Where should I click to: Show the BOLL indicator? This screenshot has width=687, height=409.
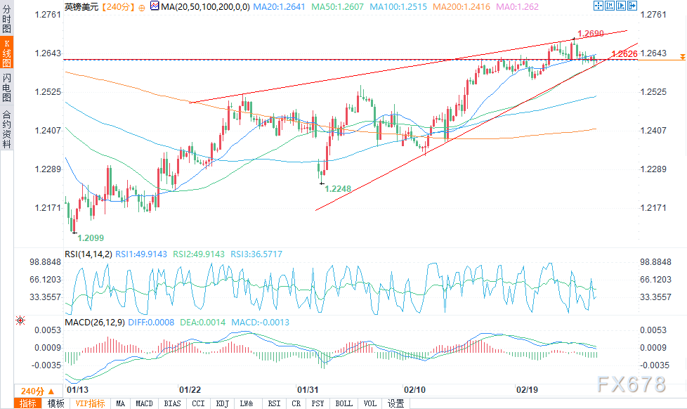pyautogui.click(x=343, y=403)
